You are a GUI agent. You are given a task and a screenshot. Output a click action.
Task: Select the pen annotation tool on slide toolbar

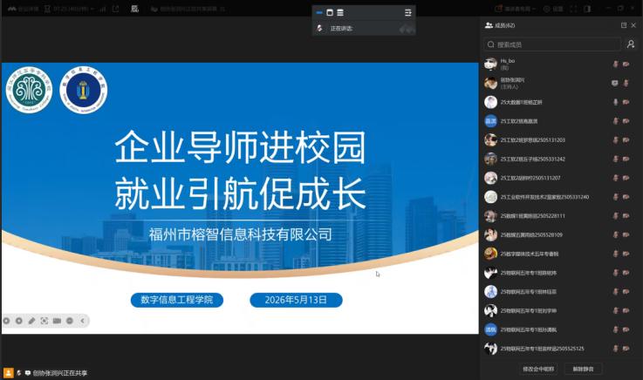(31, 321)
